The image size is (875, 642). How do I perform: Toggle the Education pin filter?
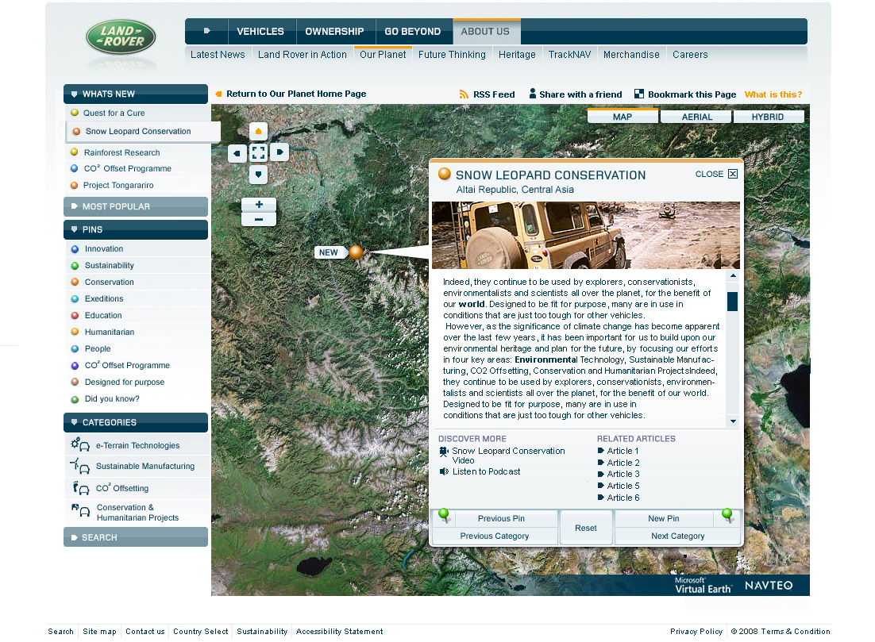(136, 315)
